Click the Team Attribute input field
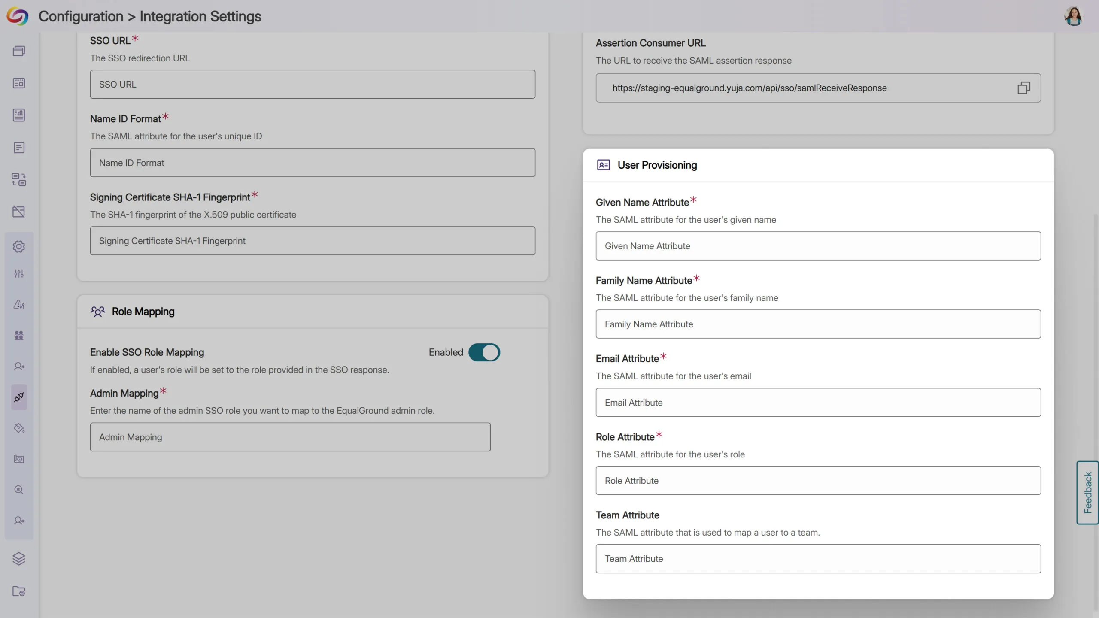1099x618 pixels. pyautogui.click(x=818, y=559)
